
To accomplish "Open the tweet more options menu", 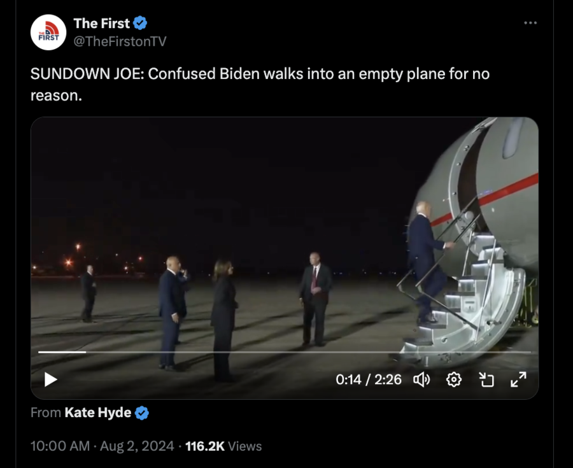I will 530,23.
